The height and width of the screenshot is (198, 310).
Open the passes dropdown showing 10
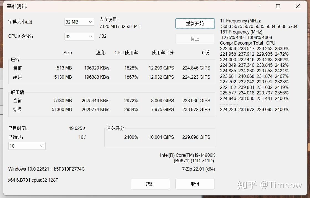27,146
